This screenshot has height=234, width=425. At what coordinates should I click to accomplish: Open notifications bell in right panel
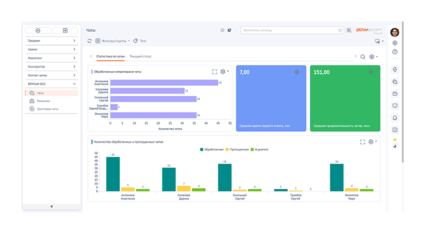[395, 118]
